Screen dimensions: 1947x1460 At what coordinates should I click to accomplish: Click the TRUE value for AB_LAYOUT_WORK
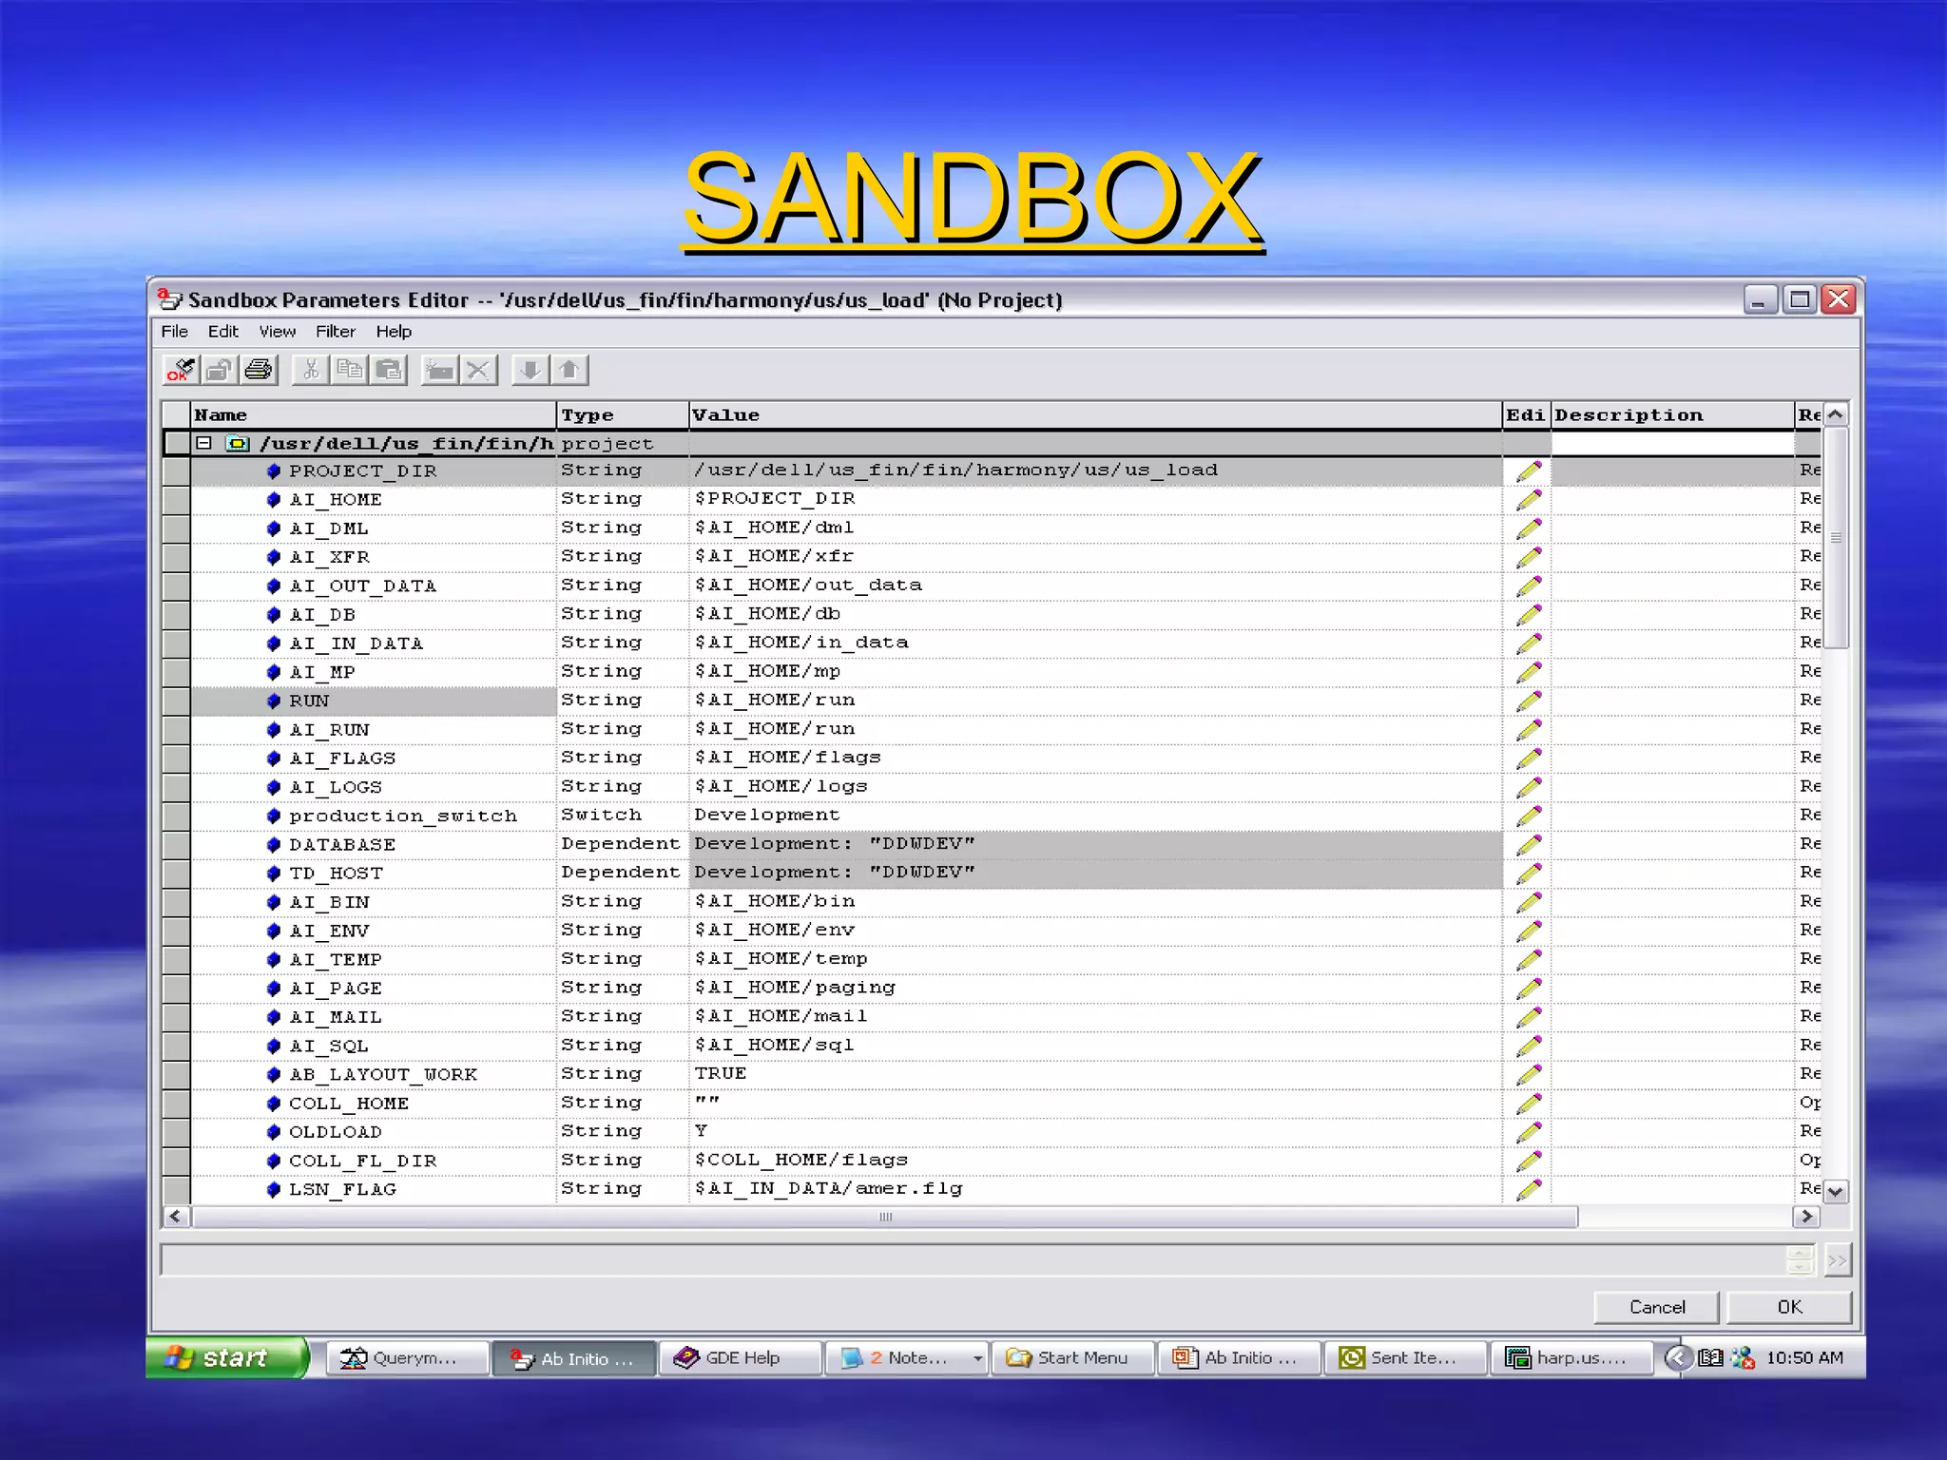[721, 1073]
